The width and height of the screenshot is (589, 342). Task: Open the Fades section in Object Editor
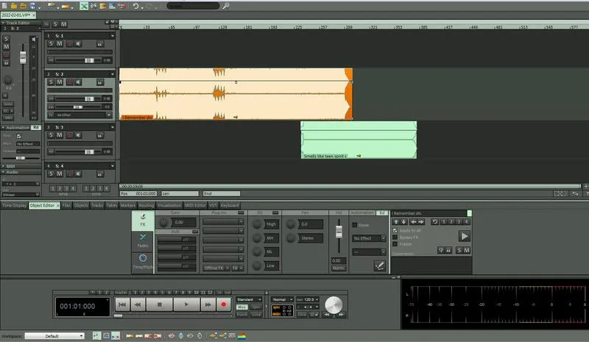(x=143, y=240)
